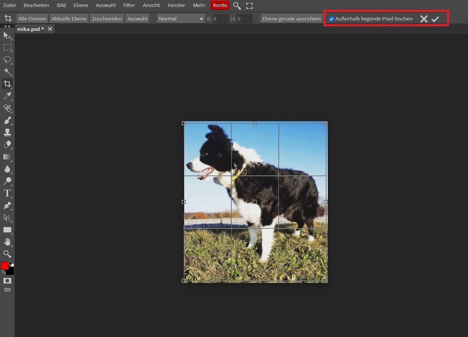Select the Lasso tool
This screenshot has height=337, width=468.
pos(7,60)
